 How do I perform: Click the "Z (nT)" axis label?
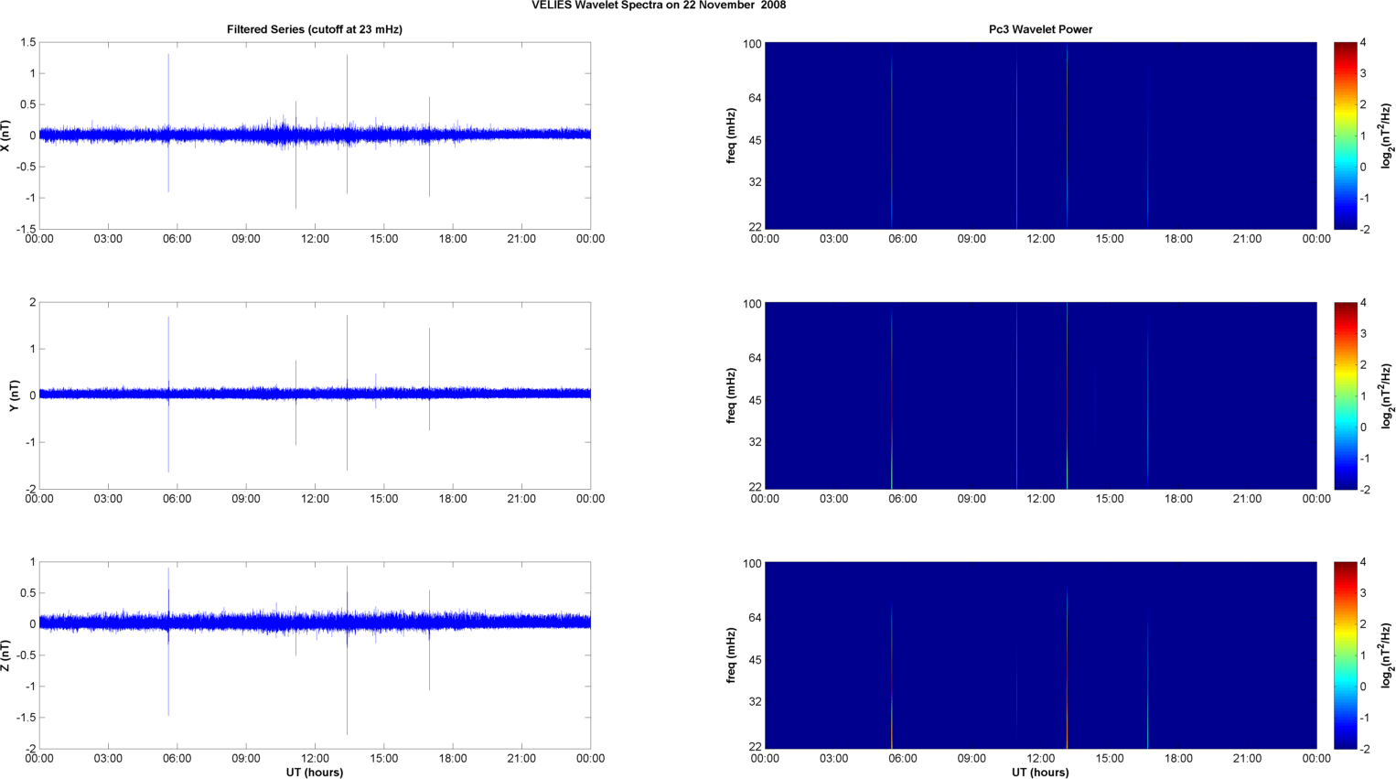[x=6, y=655]
